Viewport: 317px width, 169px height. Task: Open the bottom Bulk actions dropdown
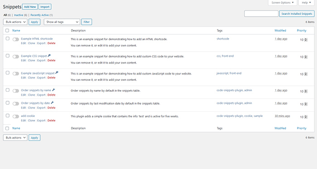(x=15, y=138)
